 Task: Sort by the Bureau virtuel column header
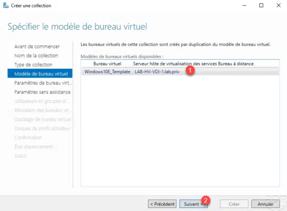click(107, 64)
